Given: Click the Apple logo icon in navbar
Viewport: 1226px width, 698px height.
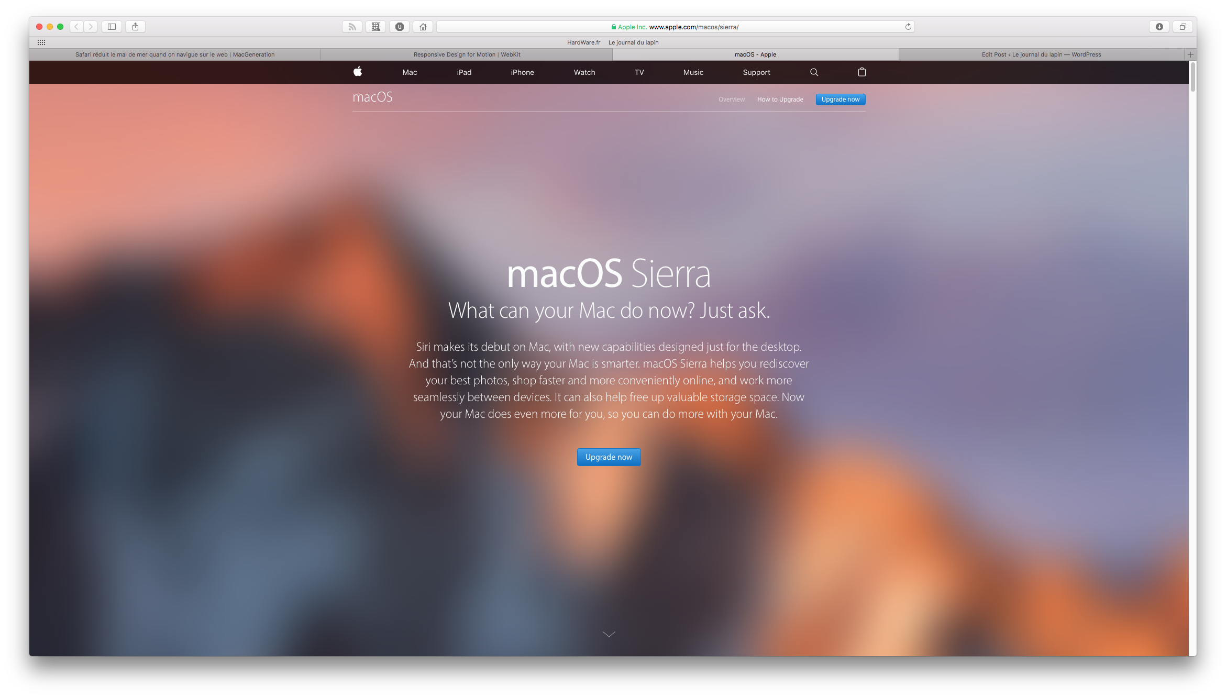Looking at the screenshot, I should (357, 72).
